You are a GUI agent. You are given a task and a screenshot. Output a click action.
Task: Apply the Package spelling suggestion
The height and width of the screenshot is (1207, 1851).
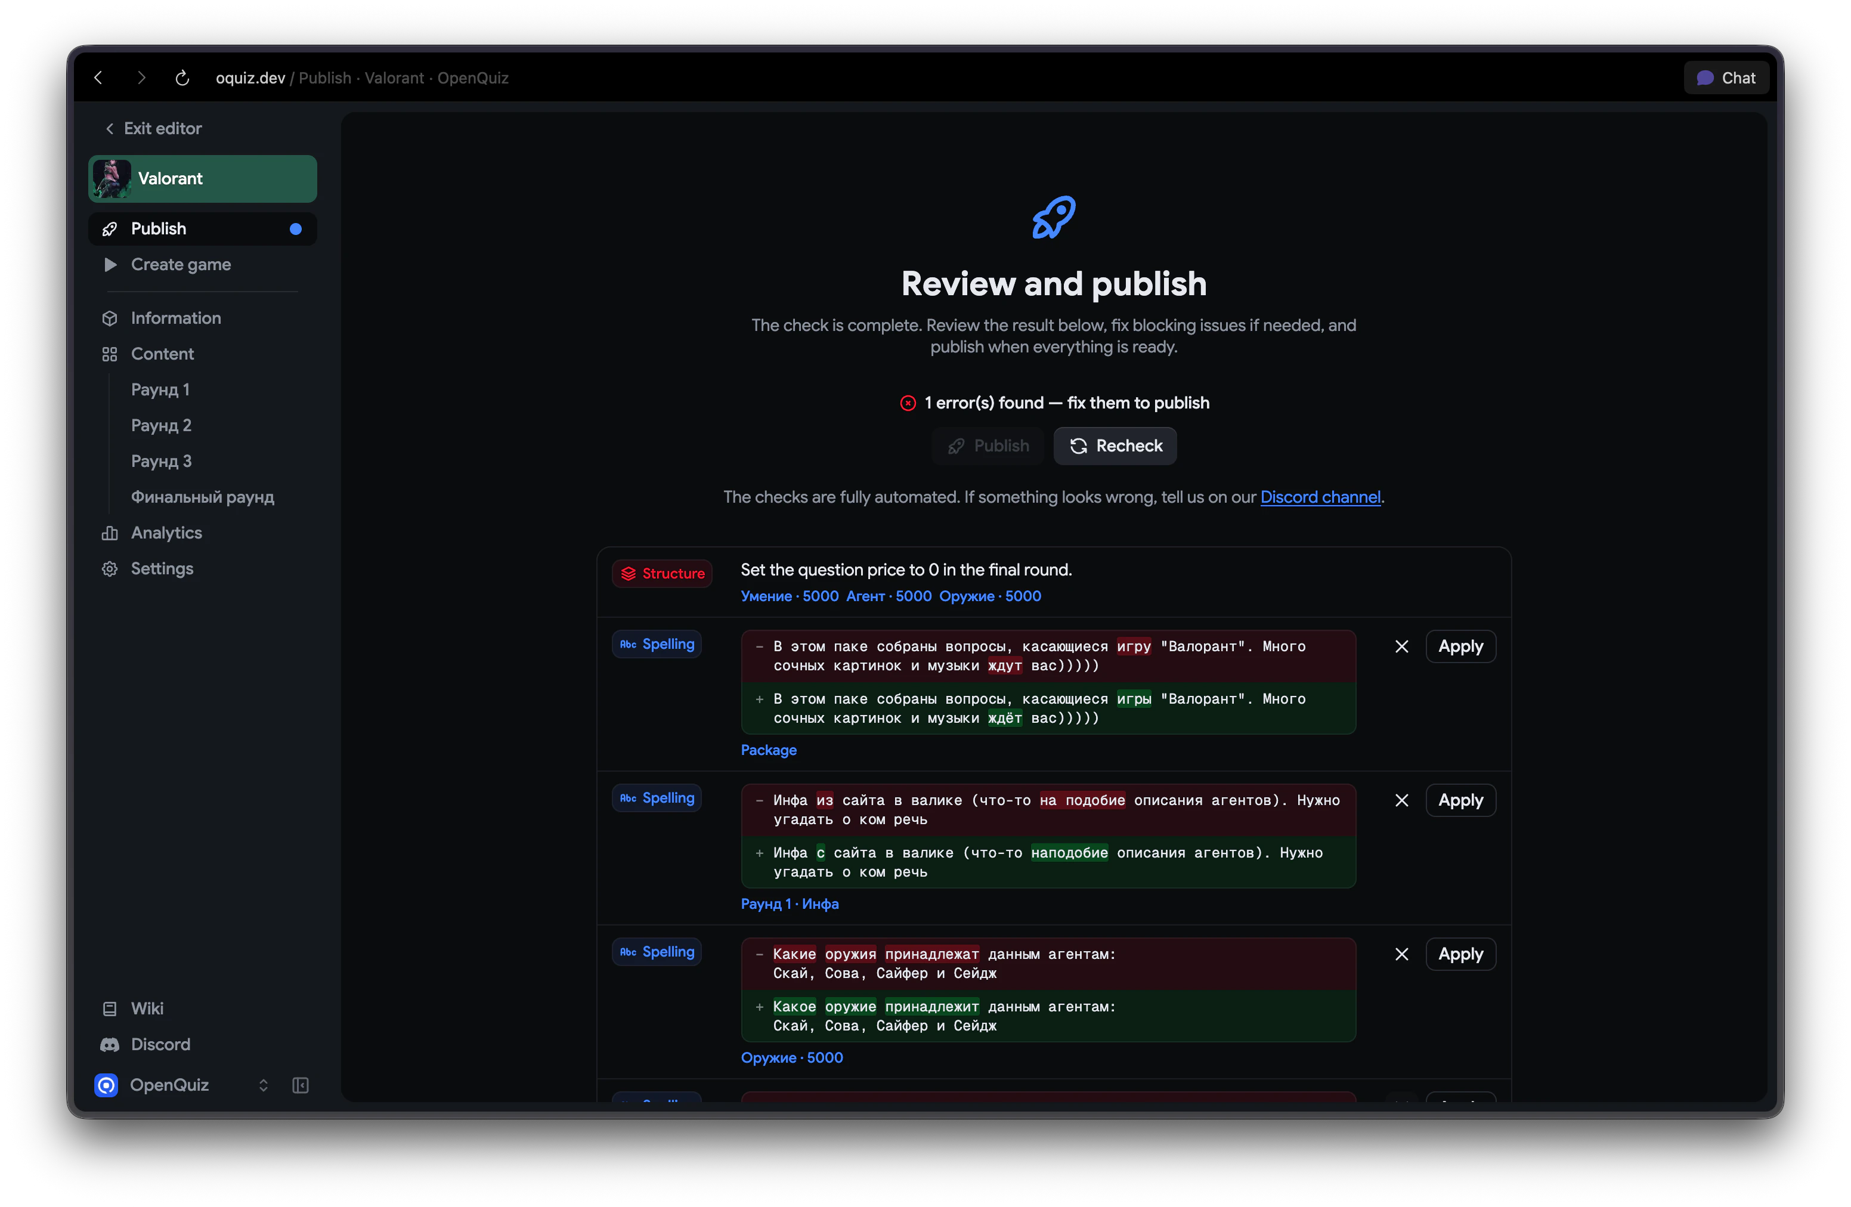(1460, 646)
